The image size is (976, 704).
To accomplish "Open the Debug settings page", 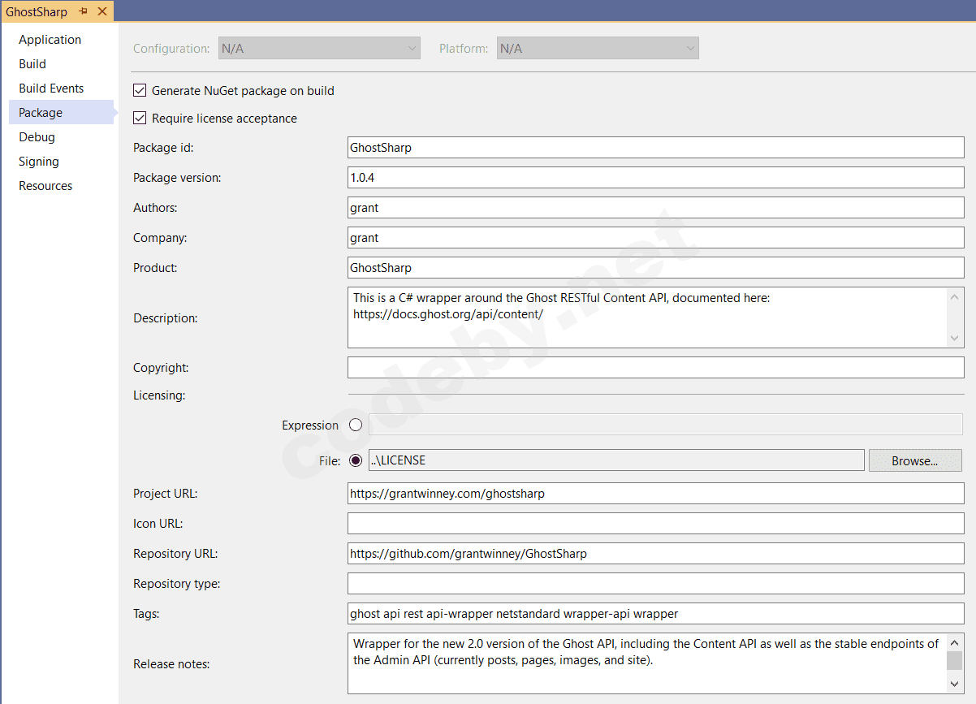I will pos(37,136).
